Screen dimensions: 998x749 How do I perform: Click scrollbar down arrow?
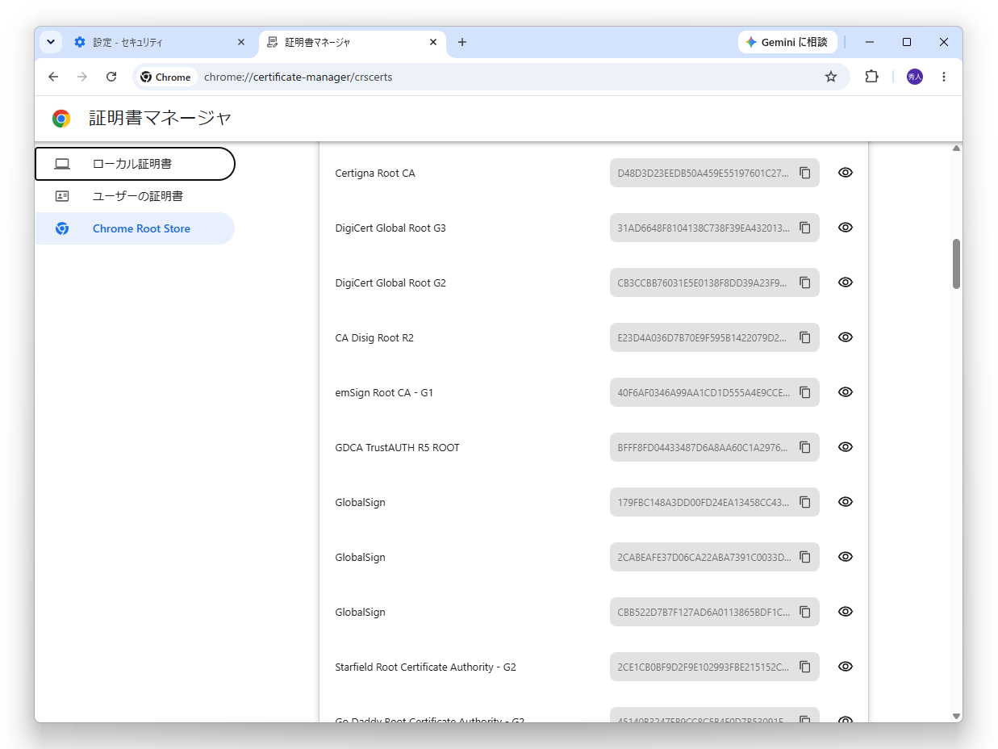coord(956,716)
